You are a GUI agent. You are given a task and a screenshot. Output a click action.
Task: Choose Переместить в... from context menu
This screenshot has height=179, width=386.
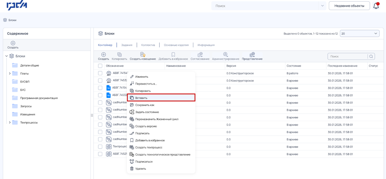coord(161,84)
